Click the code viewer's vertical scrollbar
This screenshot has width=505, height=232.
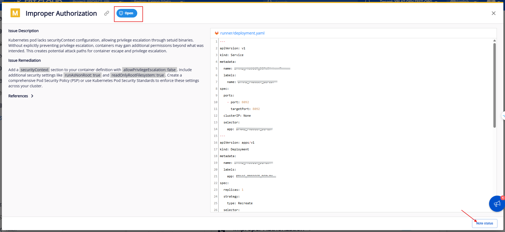494,85
